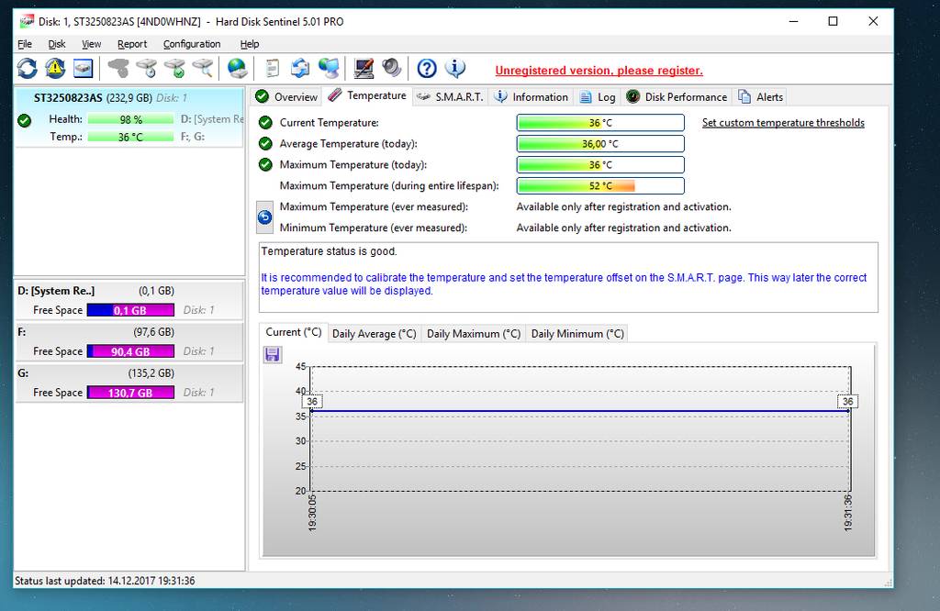Image resolution: width=940 pixels, height=611 pixels.
Task: Click the disk with magnifier toolbar icon
Action: coord(203,68)
